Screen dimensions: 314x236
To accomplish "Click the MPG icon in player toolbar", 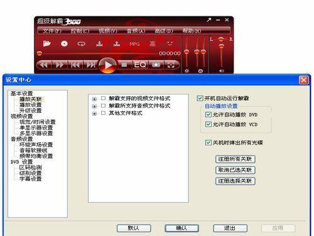I will (134, 44).
